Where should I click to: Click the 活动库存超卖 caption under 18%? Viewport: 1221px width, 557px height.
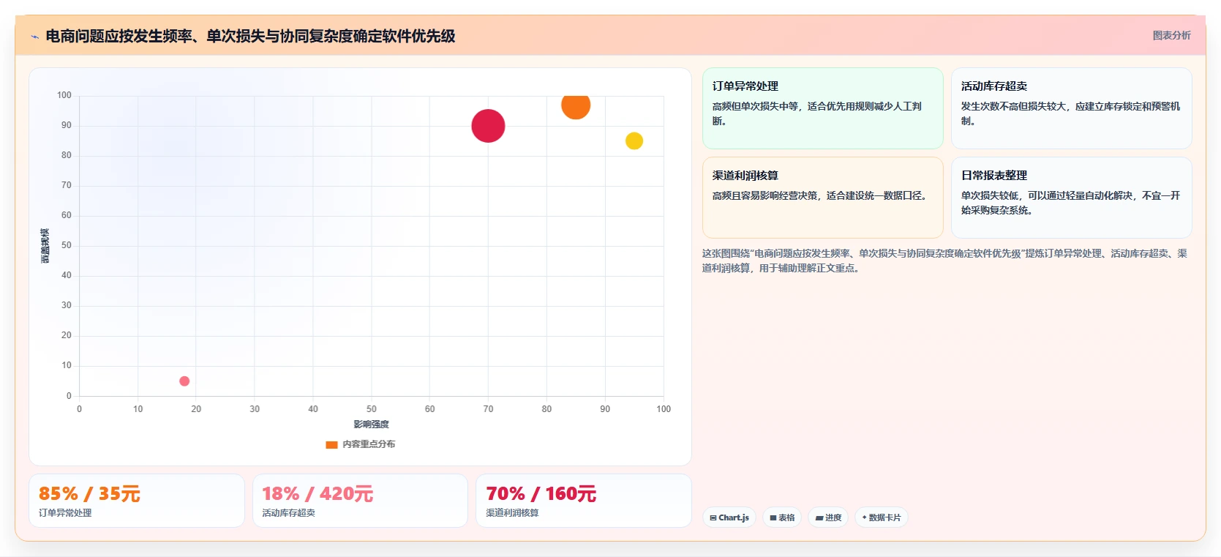tap(289, 513)
